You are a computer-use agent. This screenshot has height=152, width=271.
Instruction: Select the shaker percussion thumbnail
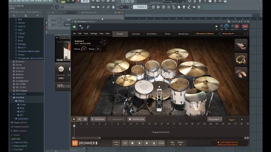pos(241,45)
